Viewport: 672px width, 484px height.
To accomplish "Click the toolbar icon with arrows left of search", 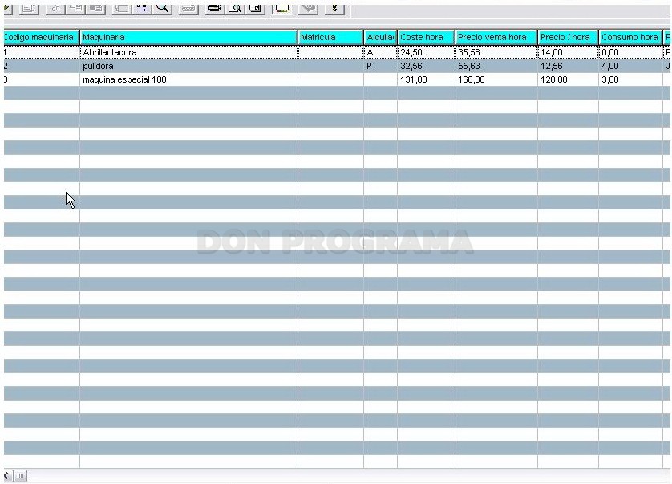I will (141, 8).
